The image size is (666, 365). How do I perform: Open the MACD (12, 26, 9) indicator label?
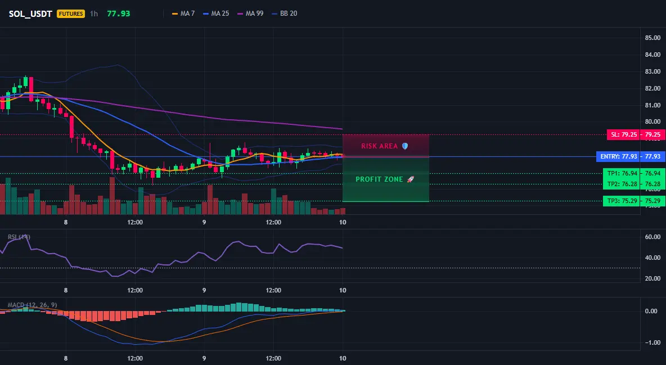pos(32,305)
